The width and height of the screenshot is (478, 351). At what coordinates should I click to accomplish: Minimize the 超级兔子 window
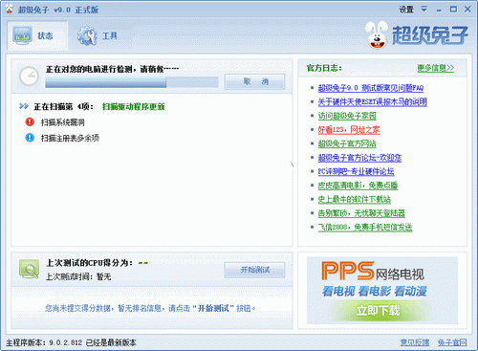click(439, 10)
